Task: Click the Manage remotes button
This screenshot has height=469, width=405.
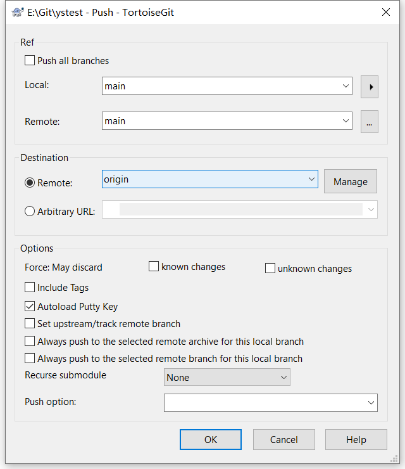Action: tap(351, 181)
